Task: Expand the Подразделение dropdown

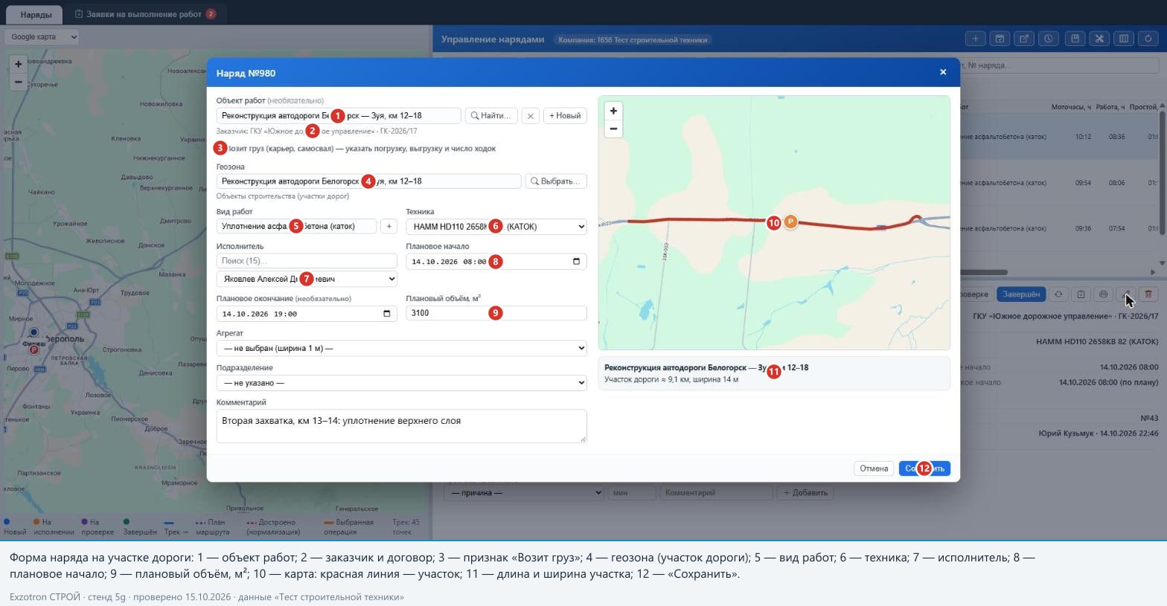Action: (402, 383)
